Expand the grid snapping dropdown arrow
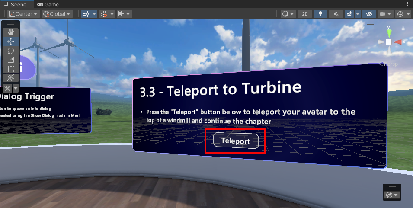The image size is (413, 208). pyautogui.click(x=112, y=14)
